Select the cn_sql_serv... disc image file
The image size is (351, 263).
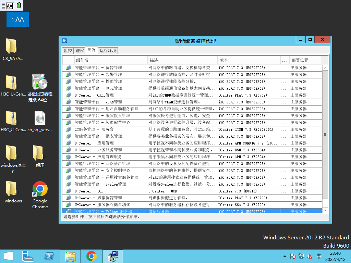[40, 121]
